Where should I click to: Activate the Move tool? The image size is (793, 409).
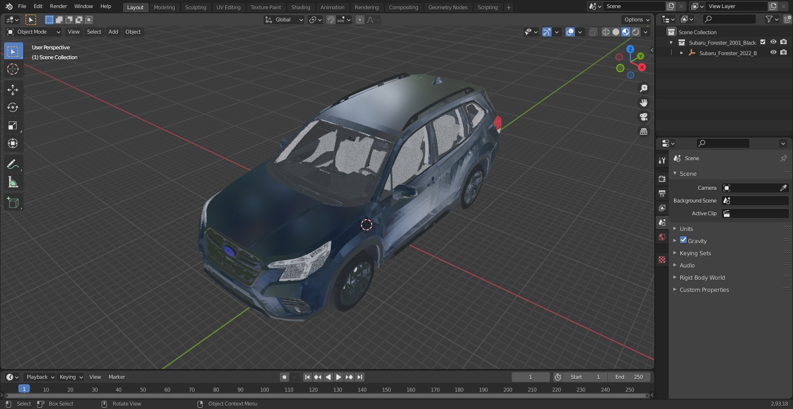pyautogui.click(x=13, y=89)
